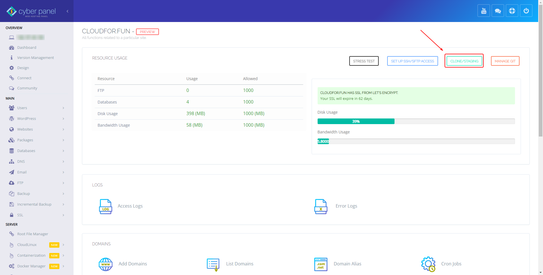Image resolution: width=543 pixels, height=275 pixels.
Task: Click the SSL Let's Encrypt notice
Action: coord(416,96)
